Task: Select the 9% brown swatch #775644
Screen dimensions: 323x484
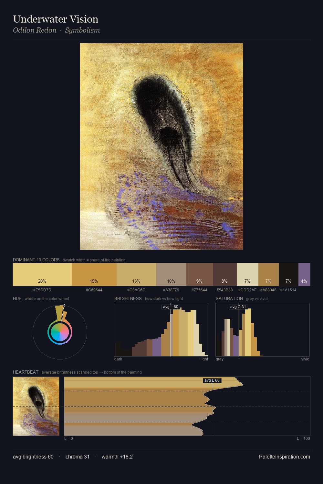Action: click(200, 275)
